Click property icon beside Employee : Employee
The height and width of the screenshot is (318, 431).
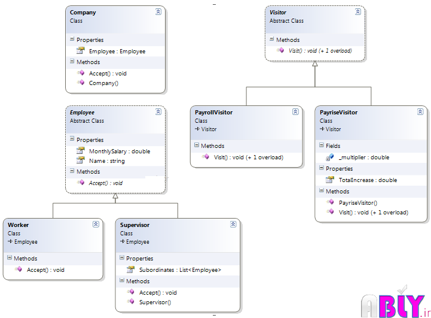pyautogui.click(x=80, y=50)
